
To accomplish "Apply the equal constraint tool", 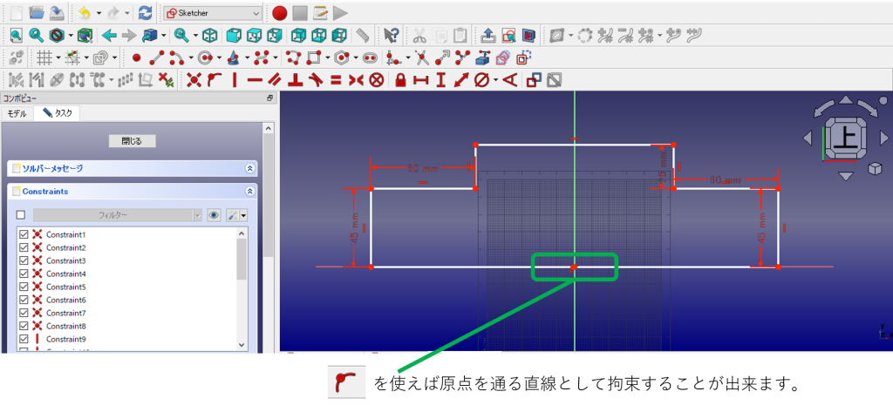I will [x=336, y=80].
